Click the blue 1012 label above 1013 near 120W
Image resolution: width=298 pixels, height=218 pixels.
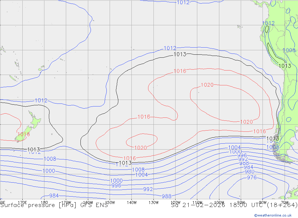click(170, 48)
